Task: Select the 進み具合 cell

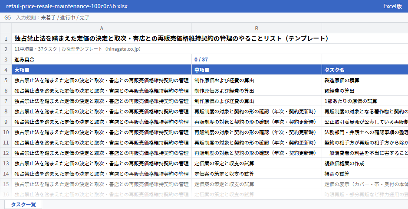Action: (102, 60)
